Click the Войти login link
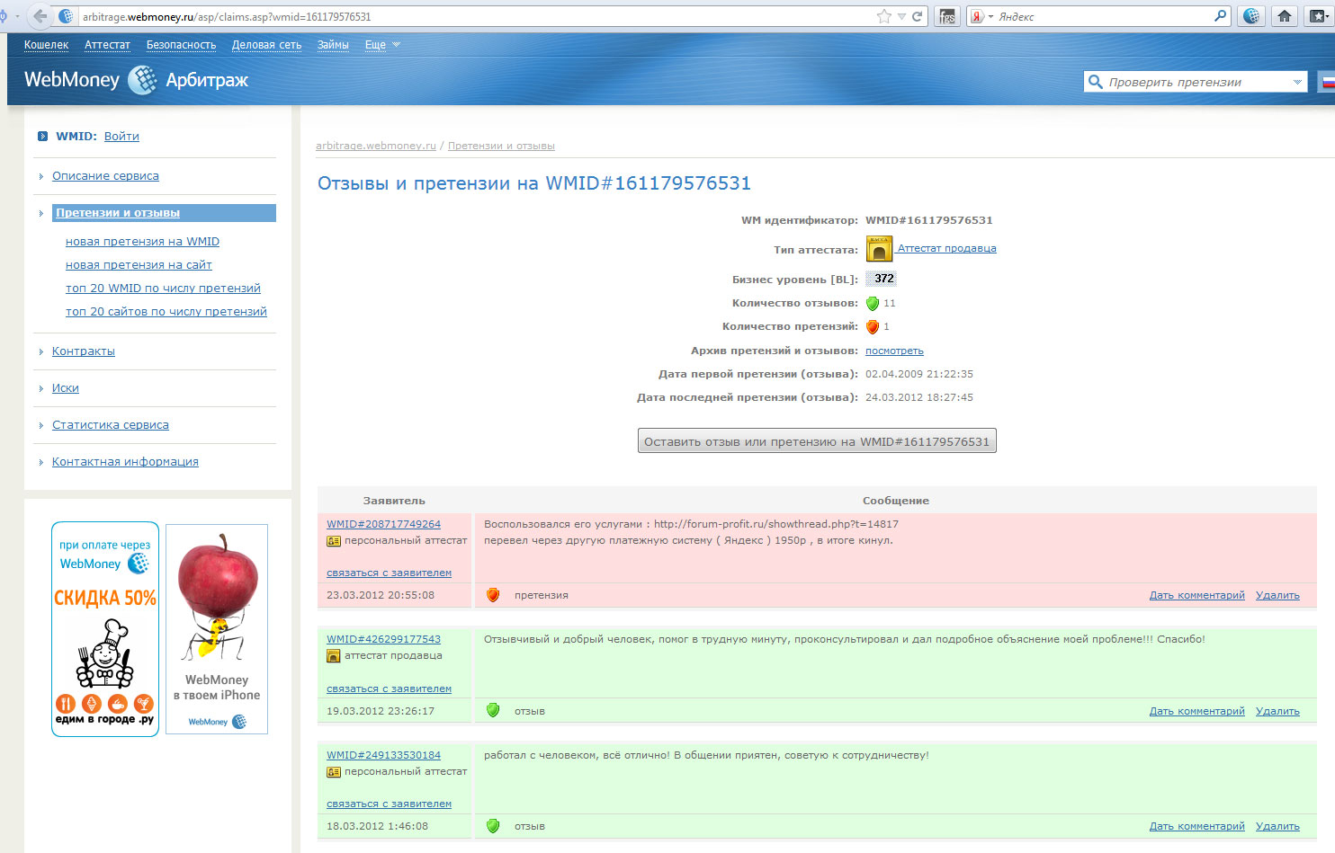This screenshot has height=853, width=1335. pos(121,137)
